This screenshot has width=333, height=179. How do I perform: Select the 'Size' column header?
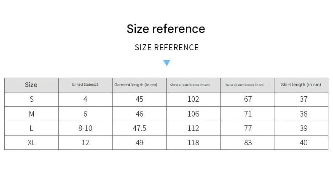pyautogui.click(x=31, y=85)
